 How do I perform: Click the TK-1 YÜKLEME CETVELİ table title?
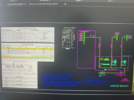(27, 28)
